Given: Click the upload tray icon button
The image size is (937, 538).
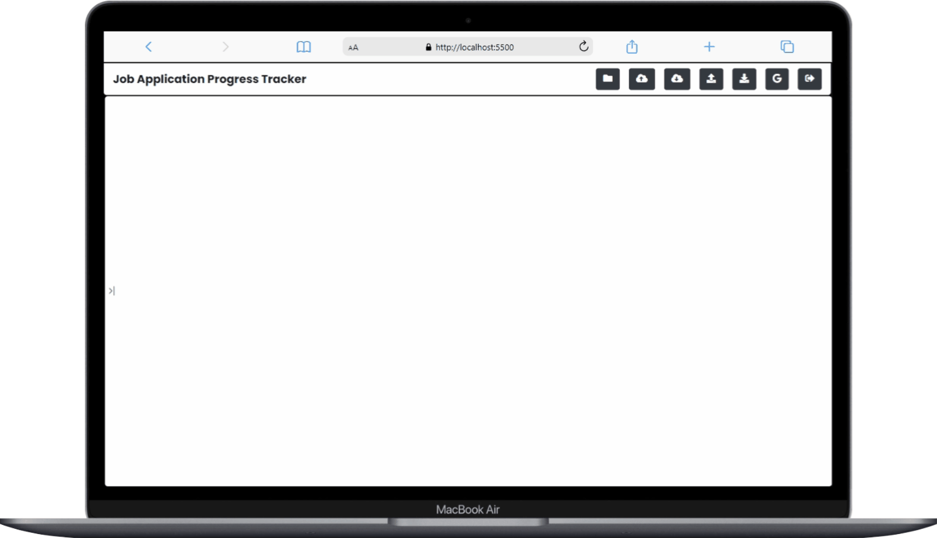Looking at the screenshot, I should point(711,79).
